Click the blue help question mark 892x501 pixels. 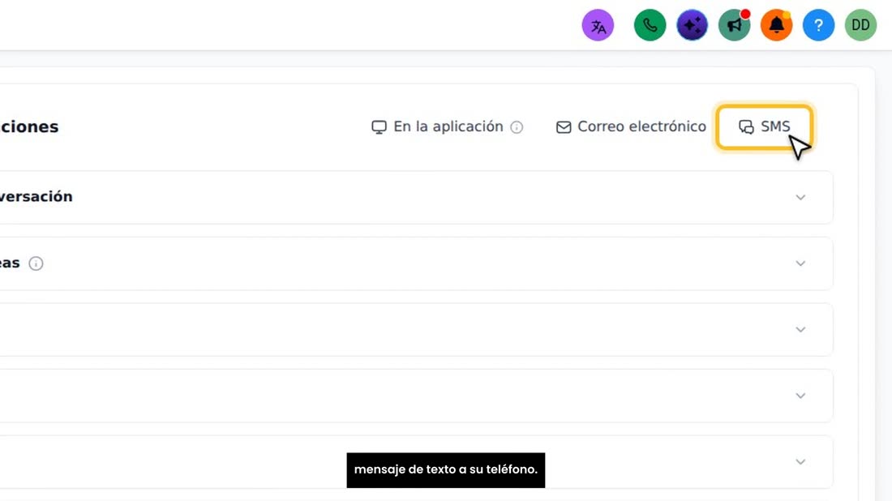[818, 25]
